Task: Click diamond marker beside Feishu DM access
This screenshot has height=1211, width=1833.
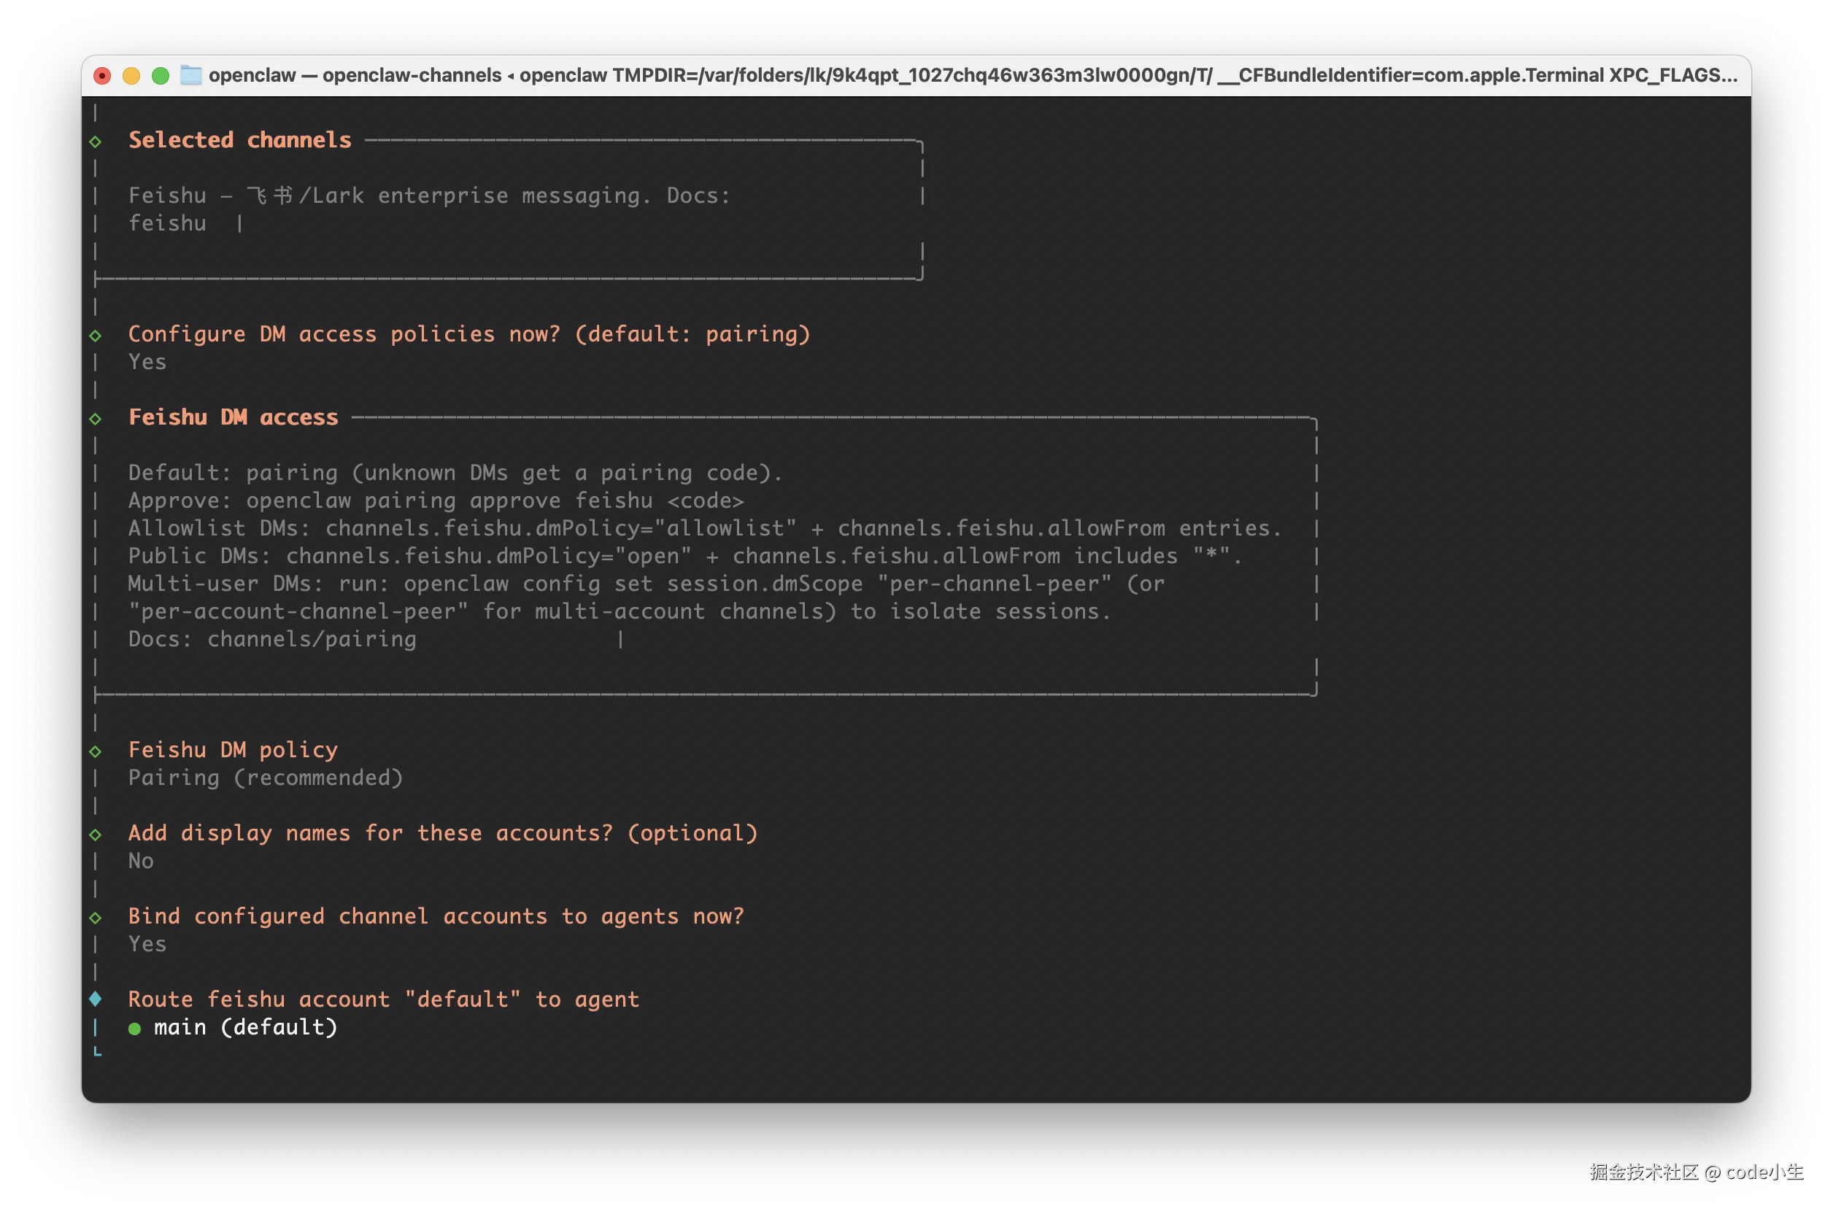Action: pyautogui.click(x=95, y=419)
